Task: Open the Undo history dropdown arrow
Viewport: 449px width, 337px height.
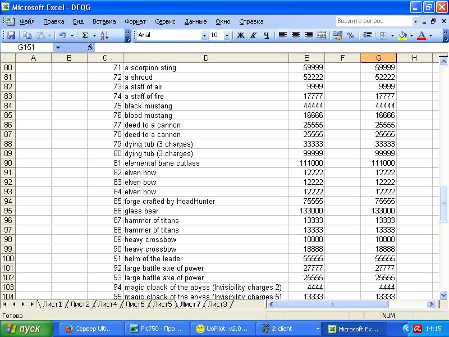Action: click(x=72, y=35)
